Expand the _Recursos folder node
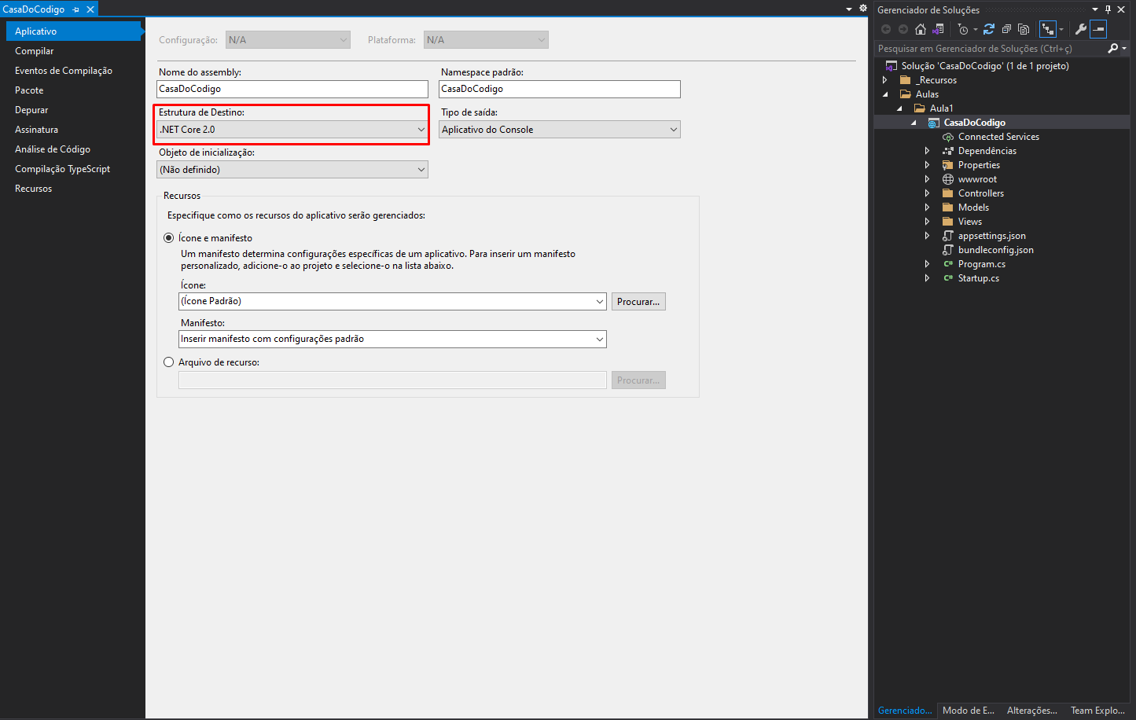The image size is (1136, 720). coord(885,80)
